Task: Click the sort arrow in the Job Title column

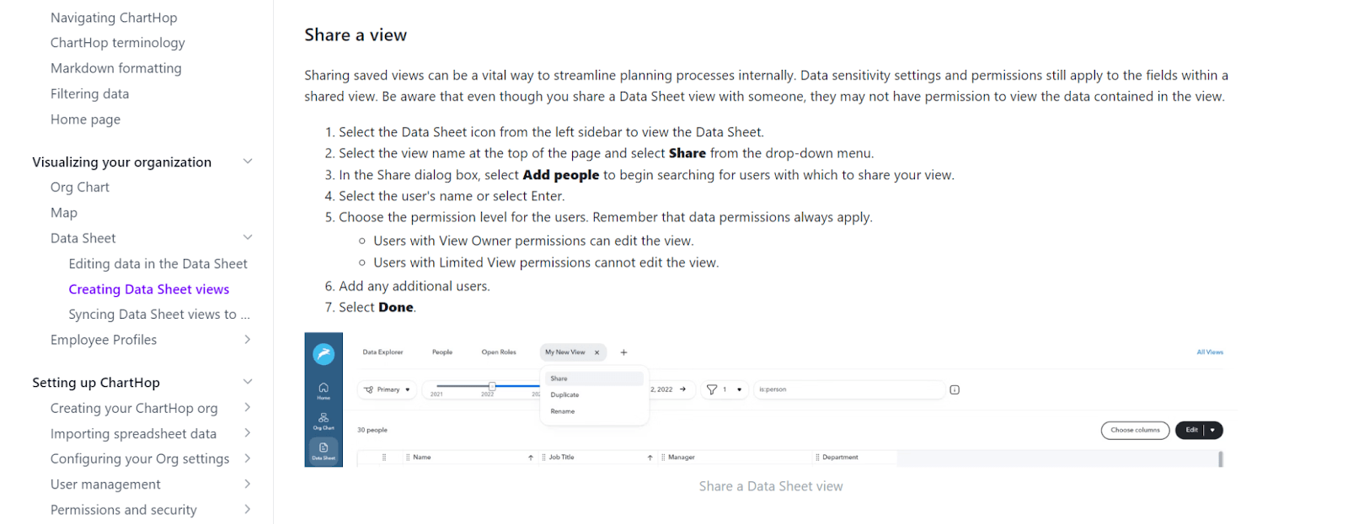Action: pos(650,458)
